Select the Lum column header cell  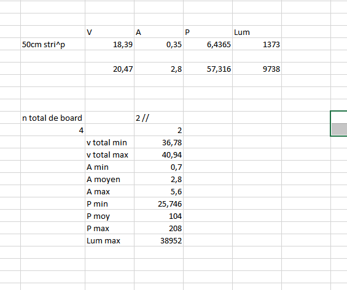(257, 32)
